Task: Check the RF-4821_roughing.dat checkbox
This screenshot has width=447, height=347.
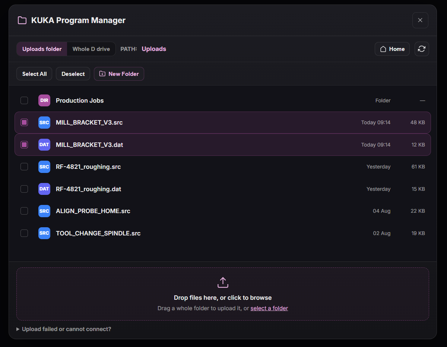Action: click(24, 189)
